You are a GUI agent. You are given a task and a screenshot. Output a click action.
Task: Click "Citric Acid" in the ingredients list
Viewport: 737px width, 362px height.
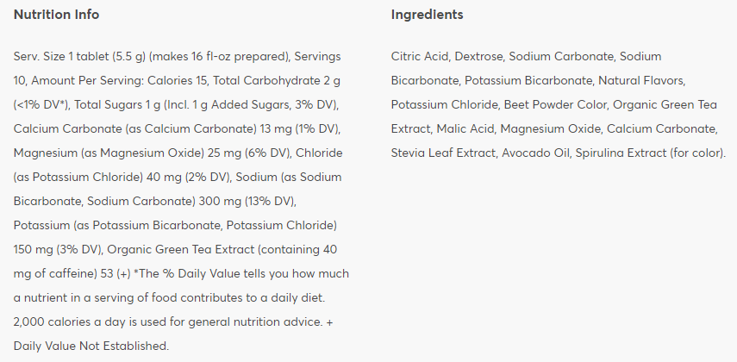click(x=419, y=56)
